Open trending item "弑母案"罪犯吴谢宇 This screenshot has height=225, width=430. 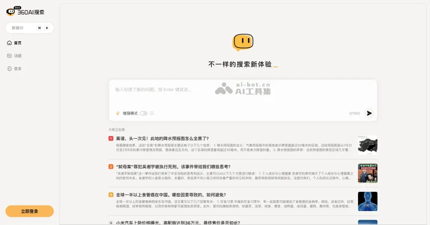173,167
